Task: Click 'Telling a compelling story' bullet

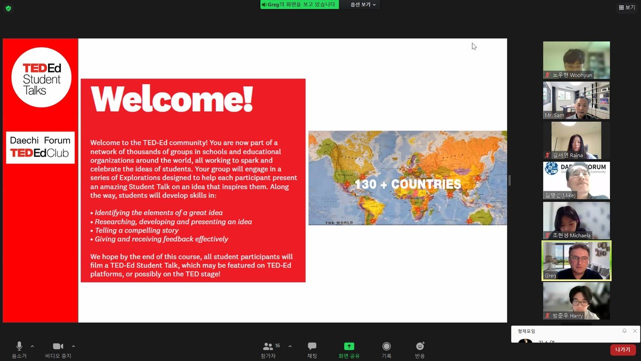Action: pyautogui.click(x=134, y=230)
